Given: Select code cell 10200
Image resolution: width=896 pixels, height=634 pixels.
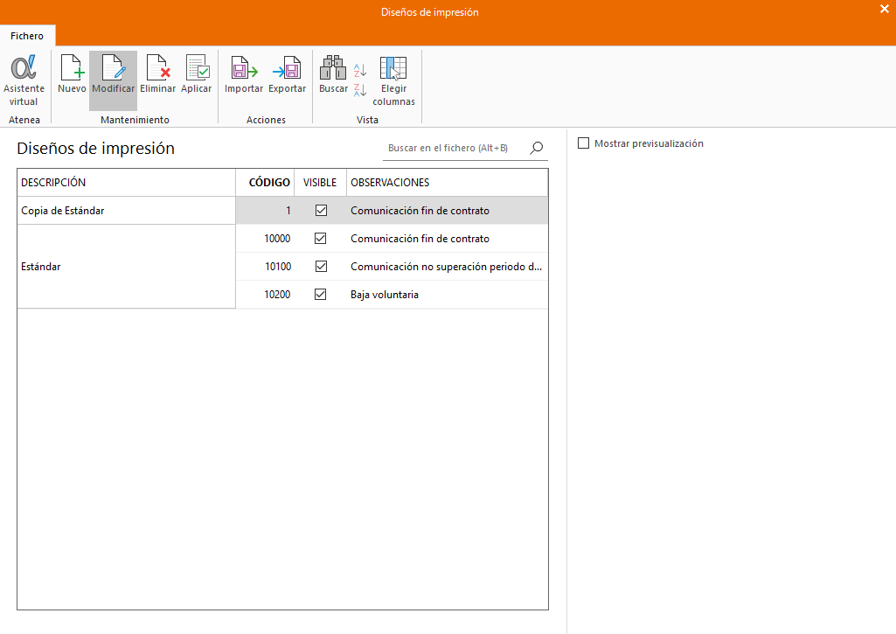Looking at the screenshot, I should coord(265,295).
